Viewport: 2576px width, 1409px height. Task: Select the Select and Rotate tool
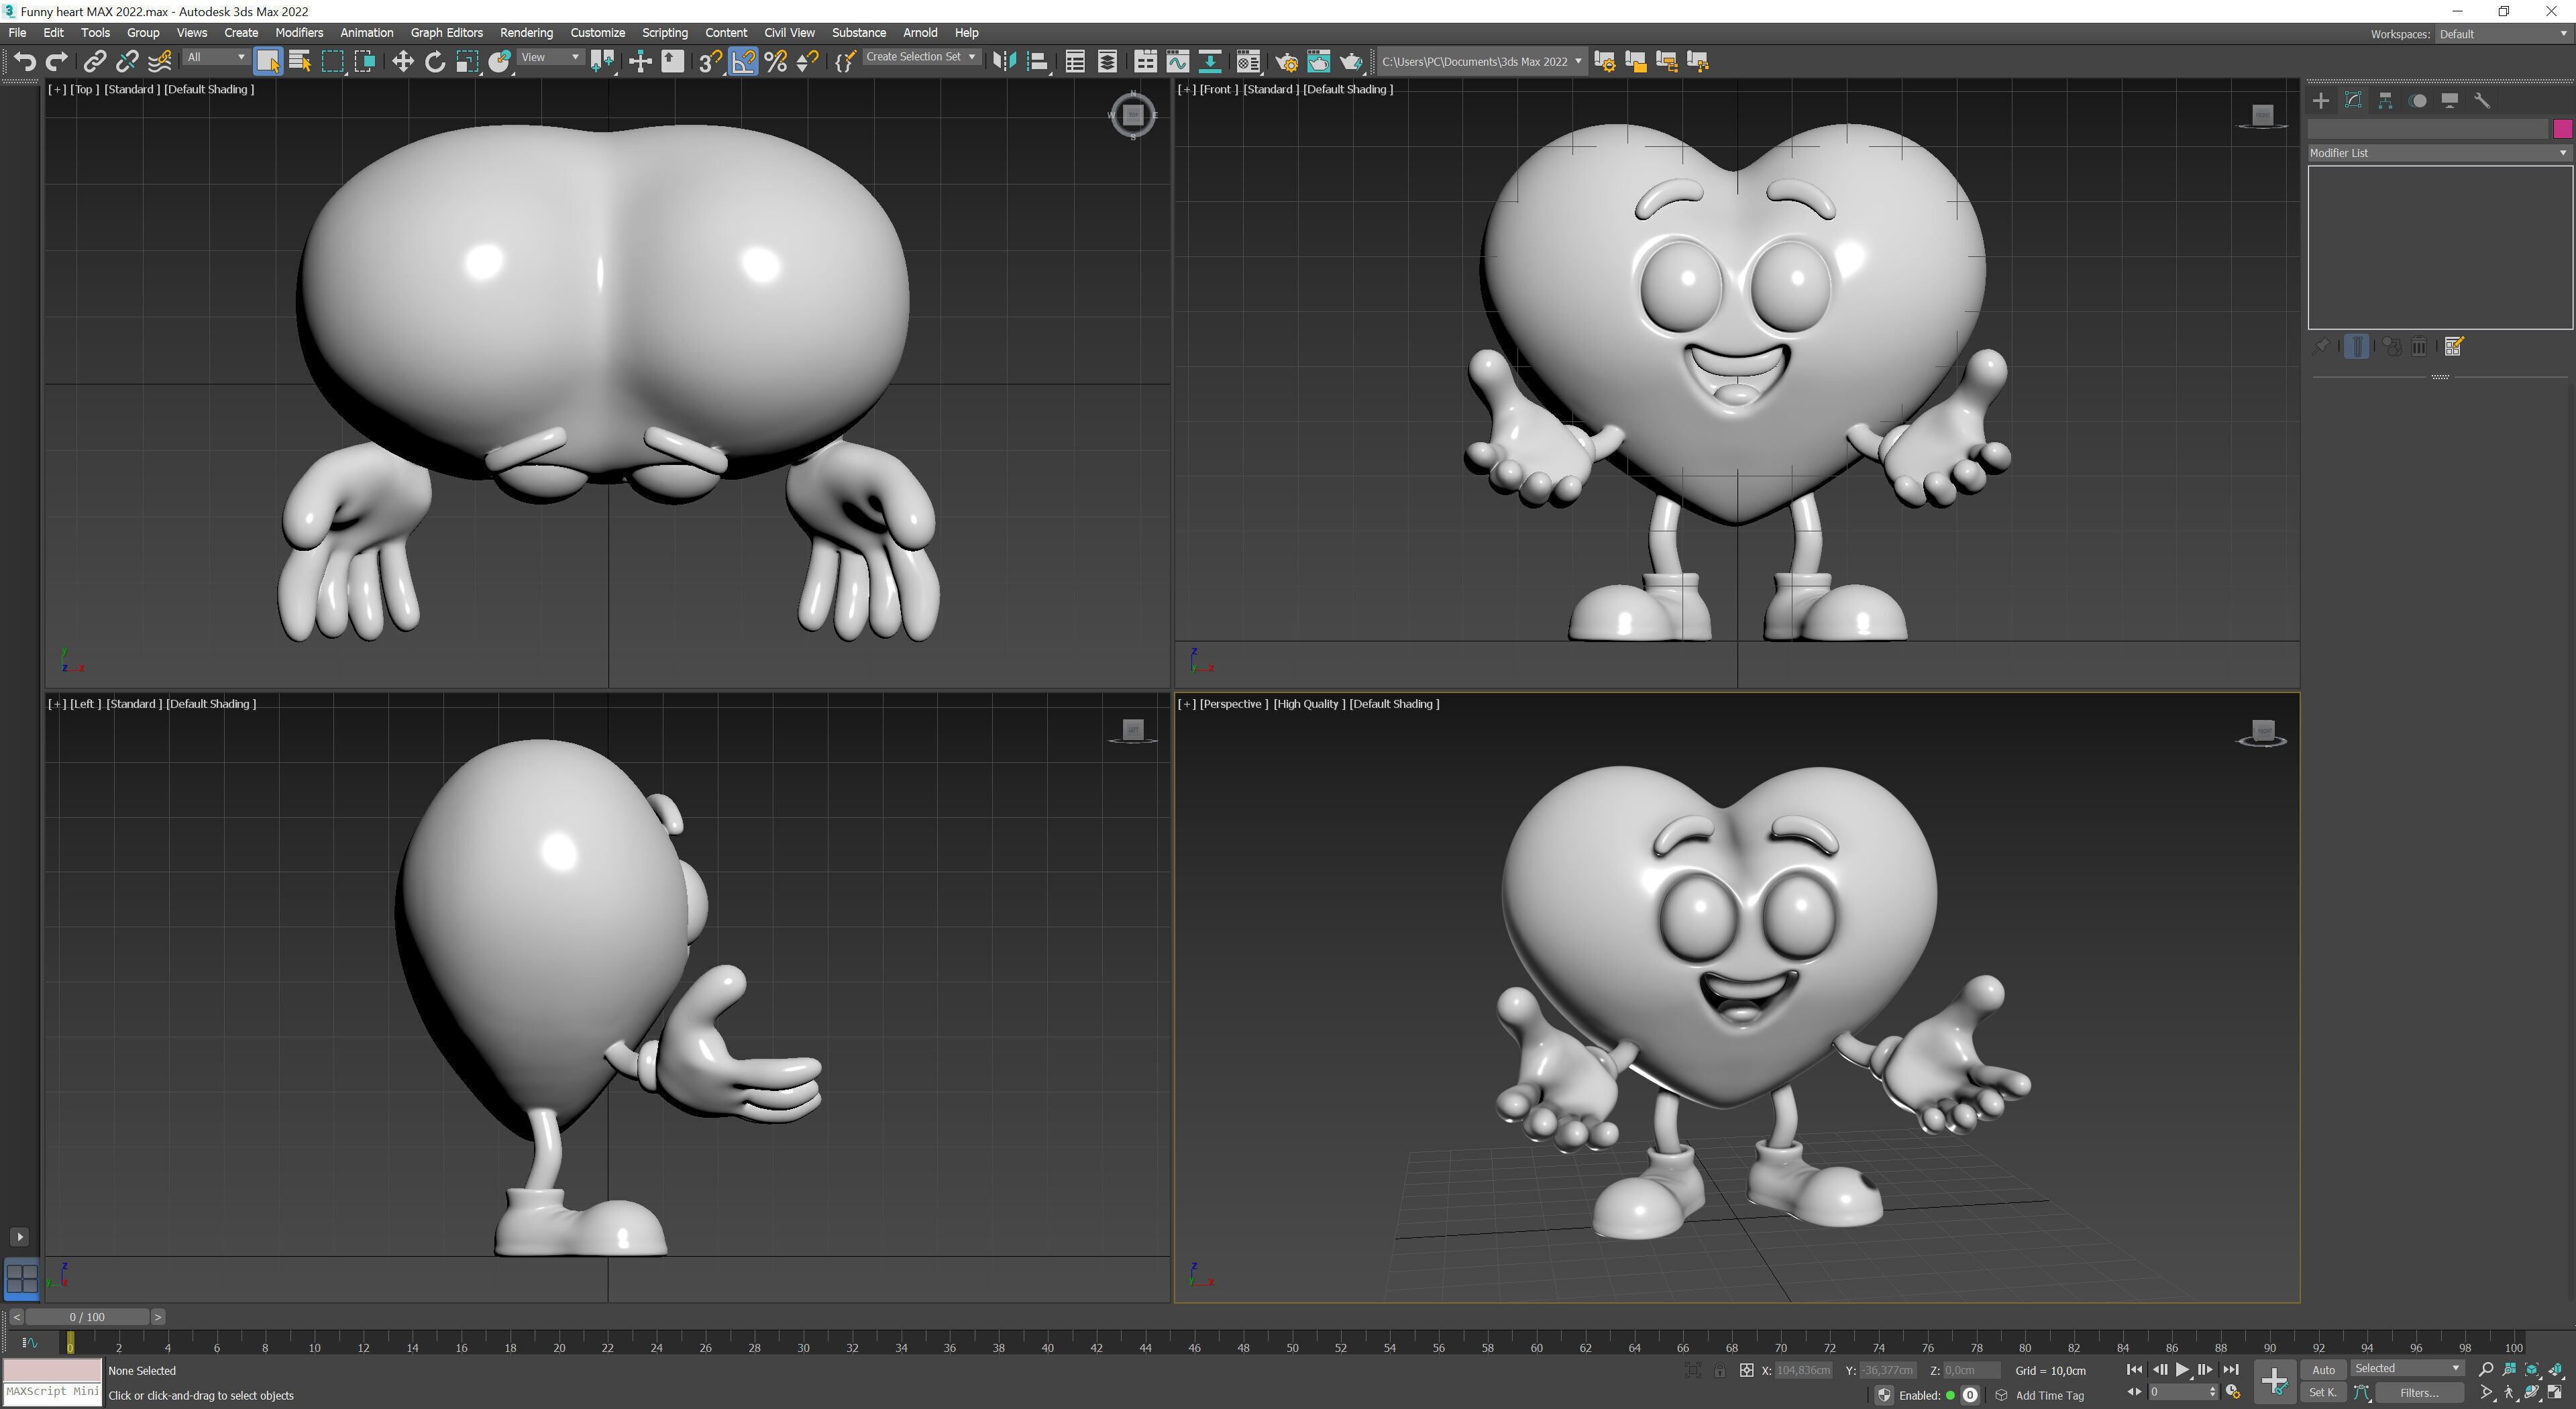coord(435,62)
